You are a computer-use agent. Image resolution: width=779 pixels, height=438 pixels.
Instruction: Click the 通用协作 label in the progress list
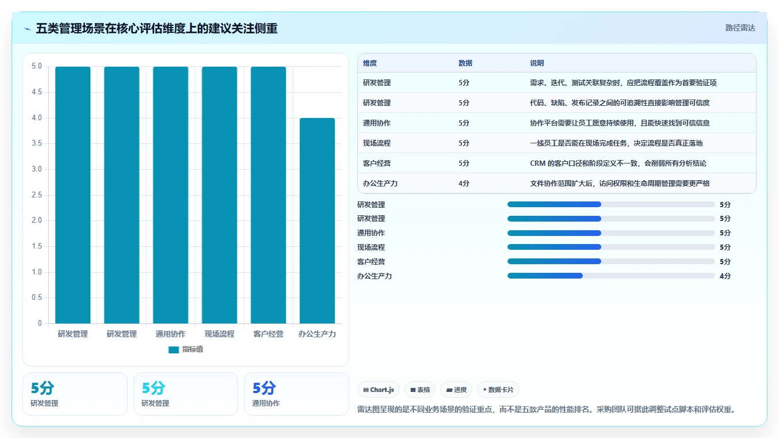[x=371, y=233]
